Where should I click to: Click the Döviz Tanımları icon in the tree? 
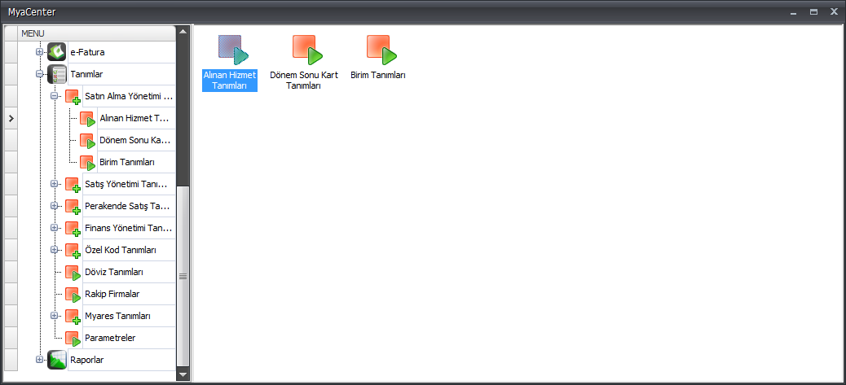click(x=73, y=273)
